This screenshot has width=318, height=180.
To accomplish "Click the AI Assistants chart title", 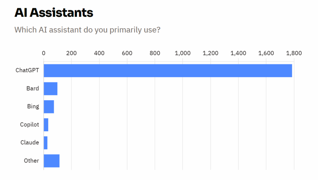I will [x=54, y=13].
